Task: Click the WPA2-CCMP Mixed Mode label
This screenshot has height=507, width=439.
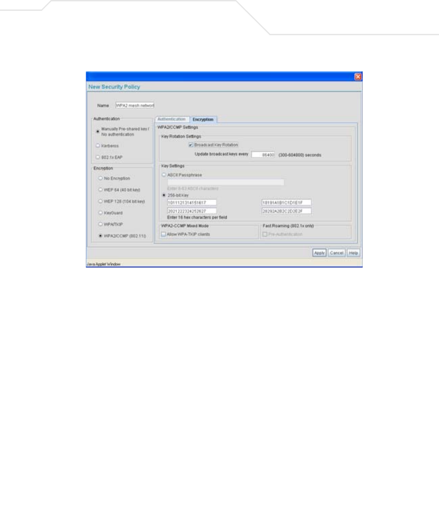Action: (x=185, y=225)
